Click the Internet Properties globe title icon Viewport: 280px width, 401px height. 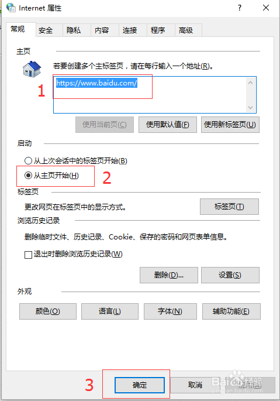(x=11, y=8)
